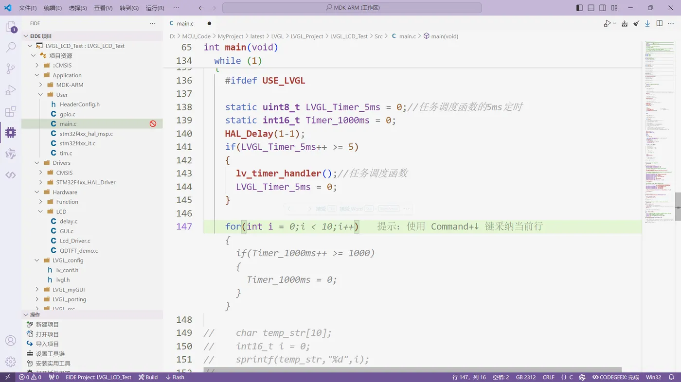Viewport: 681px width, 382px height.
Task: Click the excluded mark on main.c row
Action: 153,124
